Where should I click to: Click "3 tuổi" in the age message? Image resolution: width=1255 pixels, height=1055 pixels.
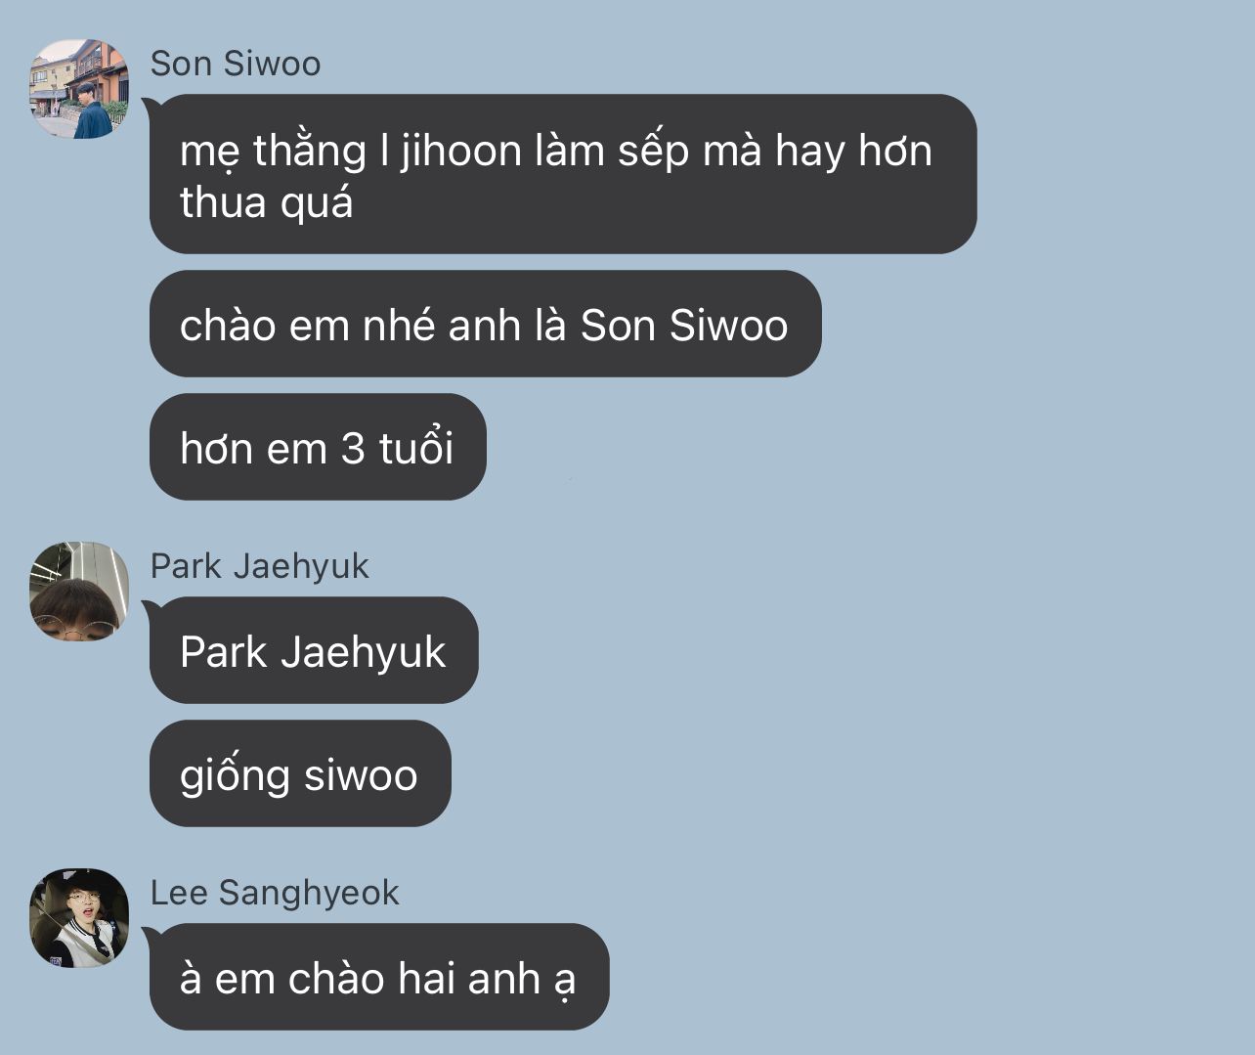(397, 448)
